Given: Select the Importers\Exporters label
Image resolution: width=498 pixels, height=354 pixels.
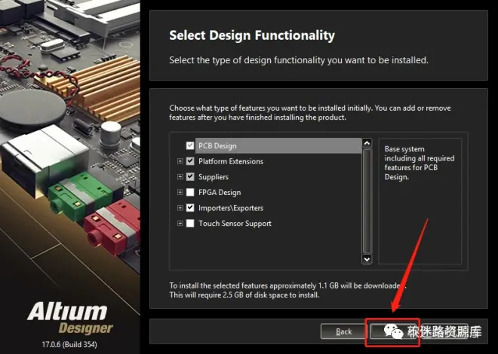Looking at the screenshot, I should click(x=231, y=208).
